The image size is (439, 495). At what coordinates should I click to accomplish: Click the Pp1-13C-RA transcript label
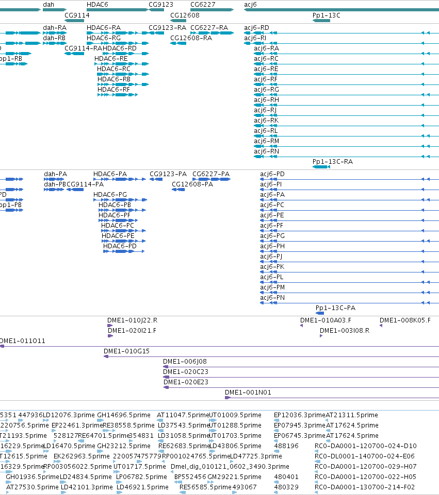(333, 161)
